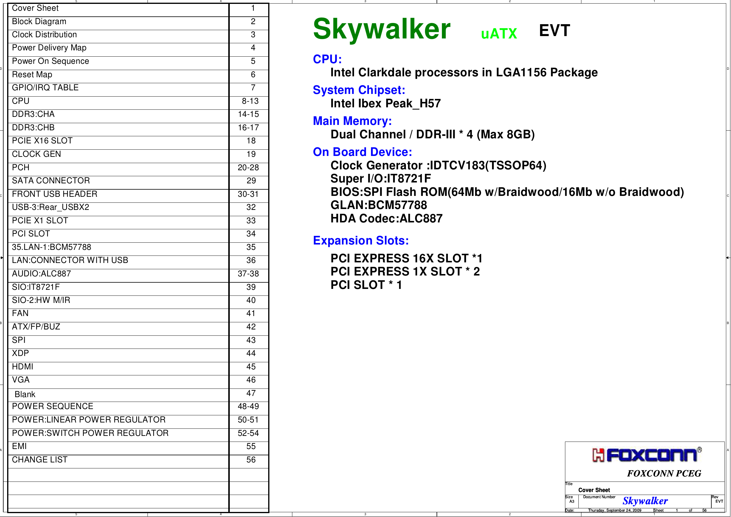Click the 'Clock Distribution' row
The image size is (731, 517).
tap(138, 36)
